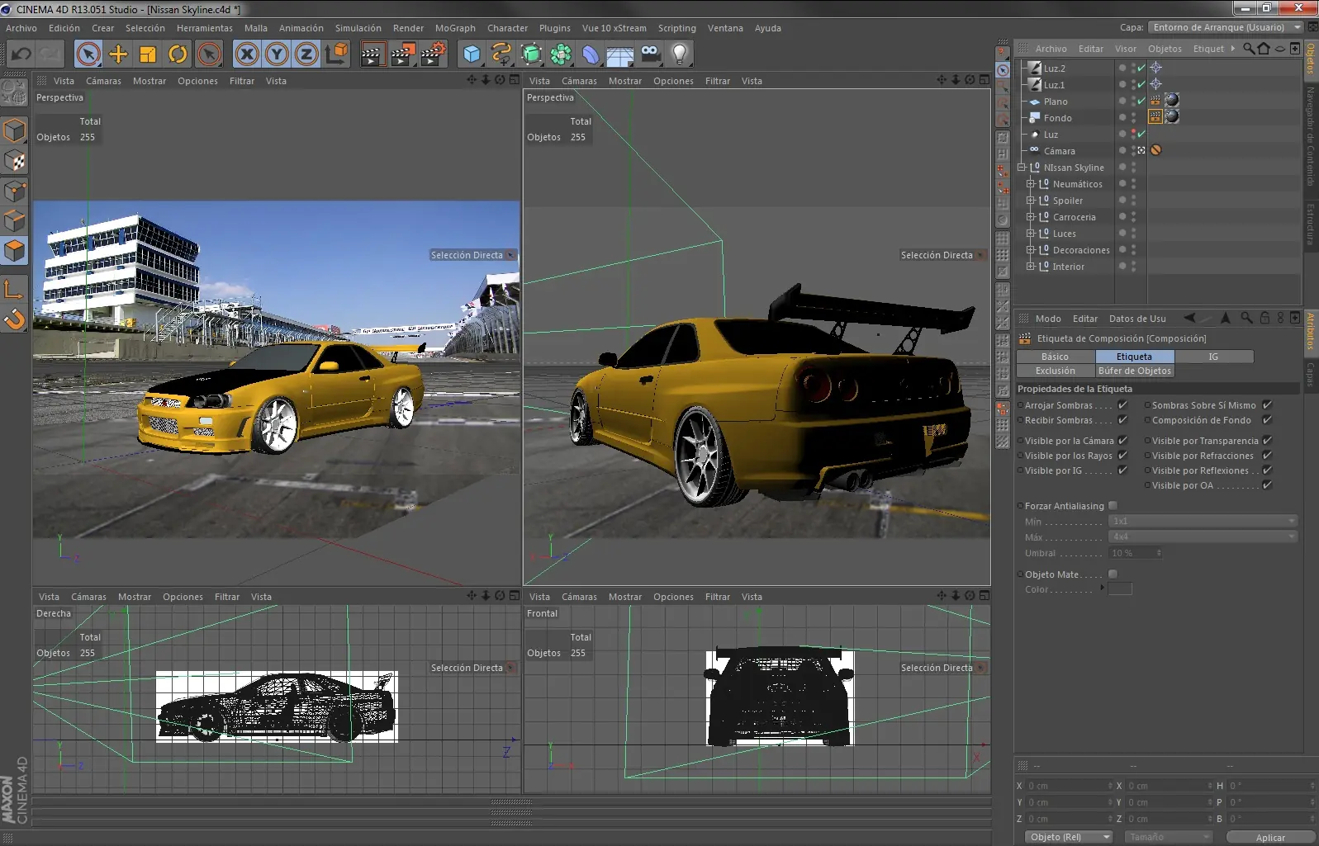Expand the Luces group
The image size is (1319, 846).
[x=1030, y=233]
